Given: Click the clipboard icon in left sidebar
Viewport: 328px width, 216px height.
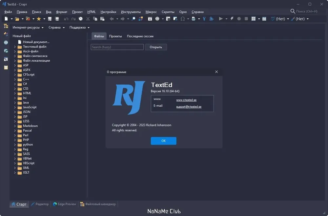Looking at the screenshot, I should [6, 67].
